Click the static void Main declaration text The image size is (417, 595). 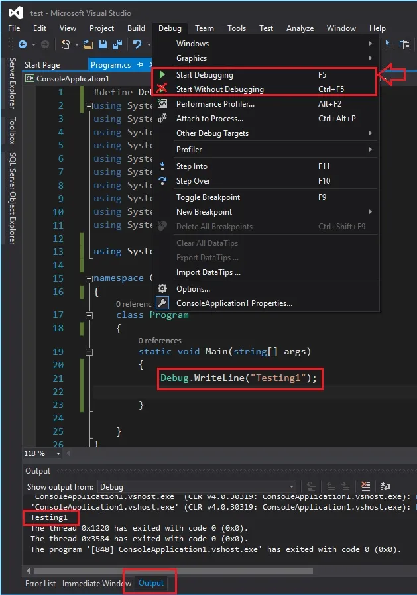[225, 351]
